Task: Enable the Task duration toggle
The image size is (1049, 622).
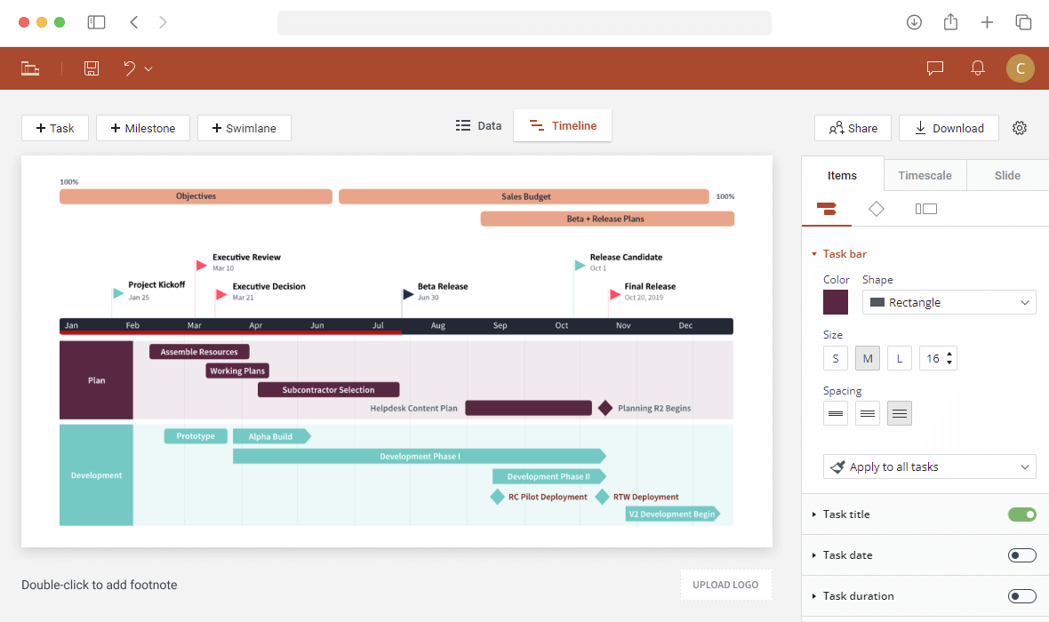Action: (x=1021, y=595)
